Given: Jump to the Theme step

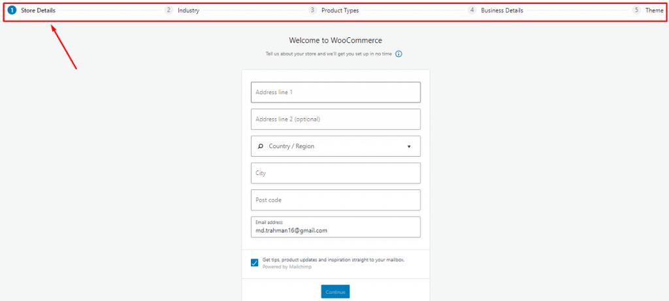Looking at the screenshot, I should (x=655, y=10).
